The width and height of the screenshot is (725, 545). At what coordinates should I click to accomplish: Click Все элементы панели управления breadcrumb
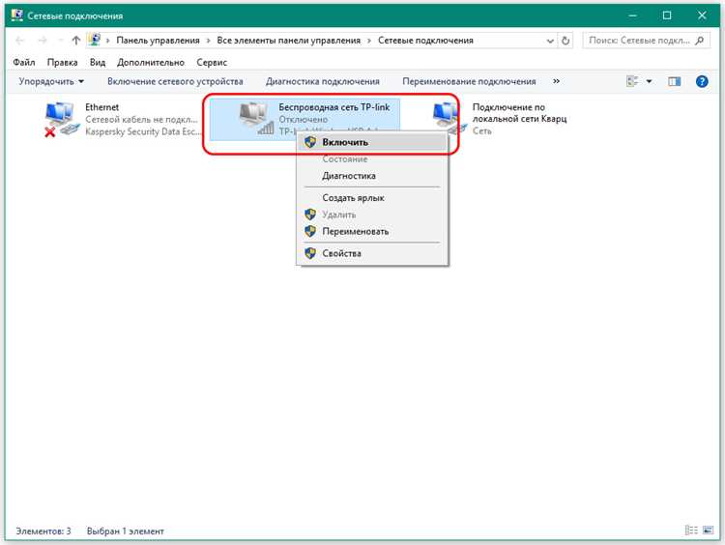click(x=288, y=41)
